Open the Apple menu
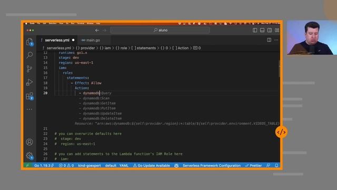This screenshot has width=337, height=190. (x=26, y=23)
